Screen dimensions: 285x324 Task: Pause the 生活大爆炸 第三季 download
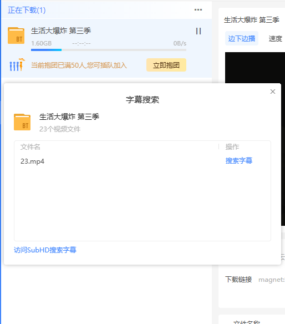coord(199,31)
